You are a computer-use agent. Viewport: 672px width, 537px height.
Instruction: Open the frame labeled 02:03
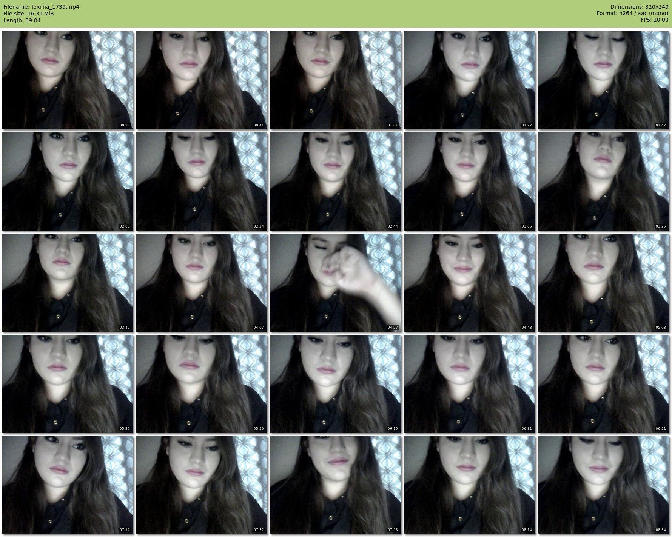[67, 182]
